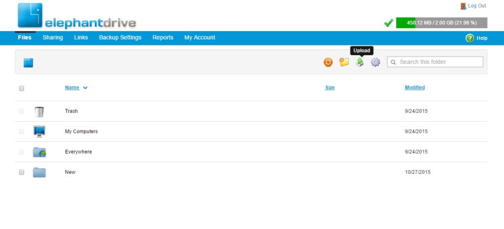Open the Backup Settings tab
The width and height of the screenshot is (504, 229).
coord(120,37)
